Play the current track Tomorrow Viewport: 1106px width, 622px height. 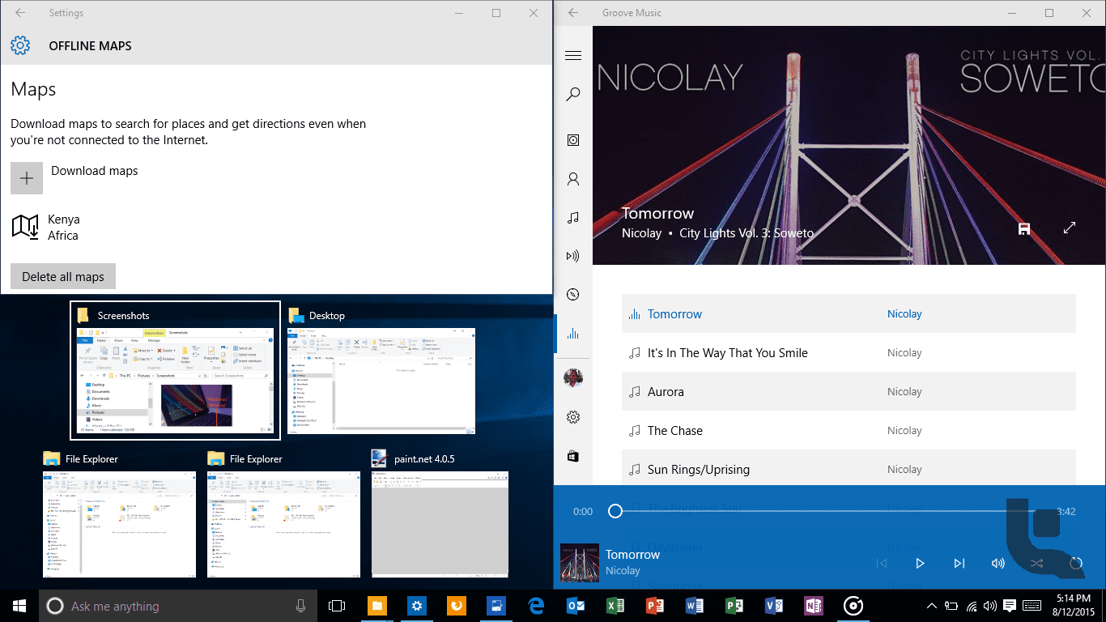tap(920, 563)
